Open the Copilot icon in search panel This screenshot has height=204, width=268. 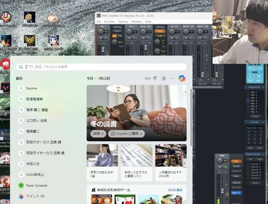[x=182, y=78]
